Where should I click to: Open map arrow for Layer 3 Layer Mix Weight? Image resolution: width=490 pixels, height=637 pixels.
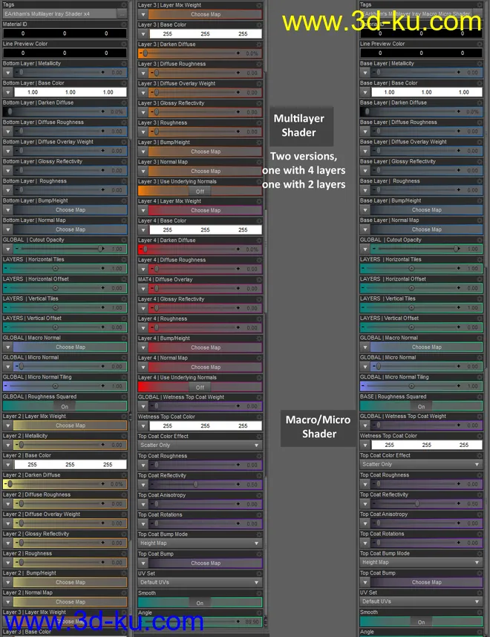[143, 14]
